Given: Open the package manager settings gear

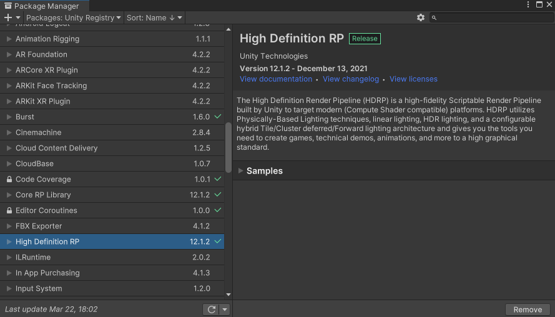Looking at the screenshot, I should (x=421, y=18).
